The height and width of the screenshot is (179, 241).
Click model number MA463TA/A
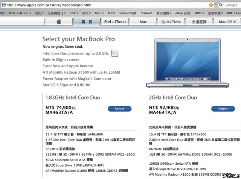point(59,112)
